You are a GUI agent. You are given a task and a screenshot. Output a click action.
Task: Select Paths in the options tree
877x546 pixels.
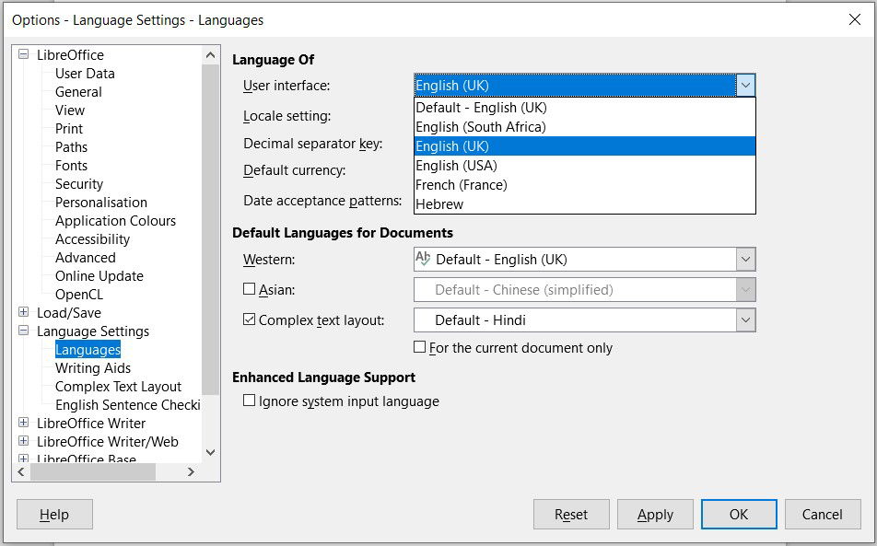[71, 147]
